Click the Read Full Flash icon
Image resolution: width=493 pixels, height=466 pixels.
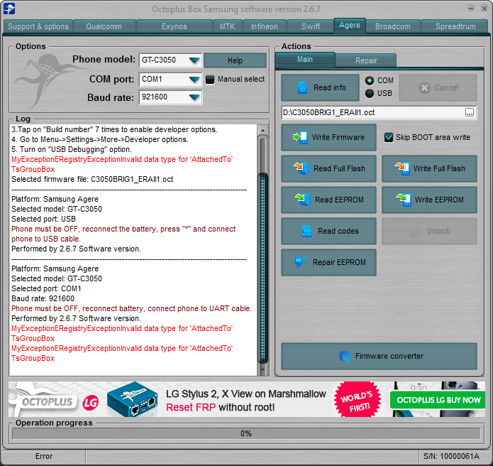tap(302, 168)
